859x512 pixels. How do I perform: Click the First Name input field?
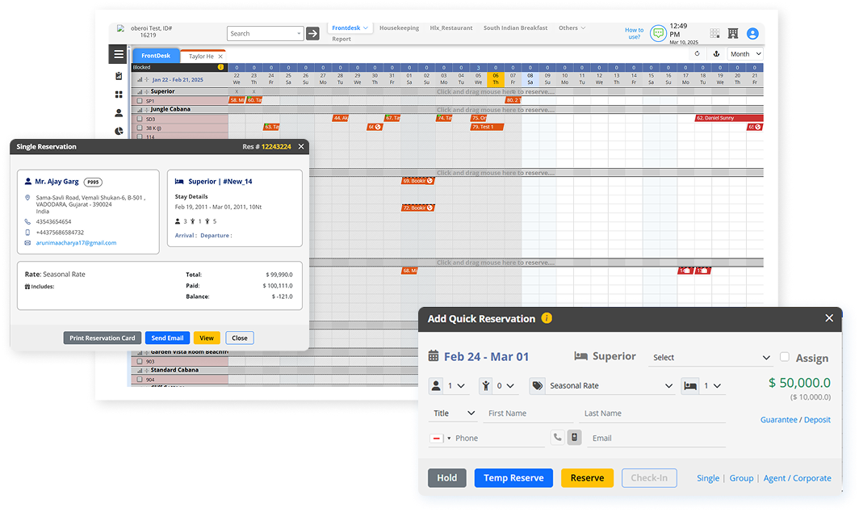point(527,413)
